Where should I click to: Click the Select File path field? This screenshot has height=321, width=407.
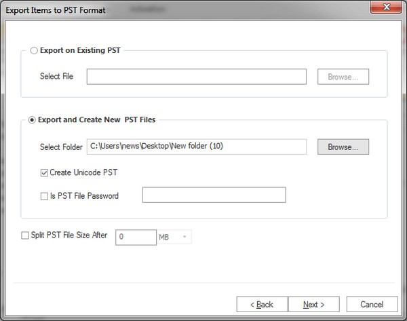196,77
